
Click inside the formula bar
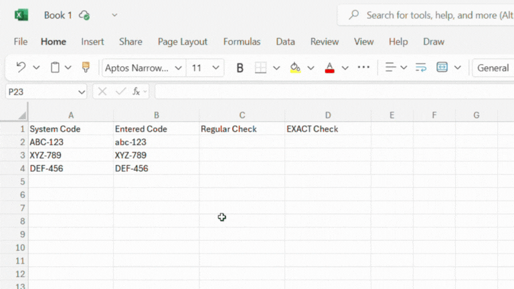(335, 92)
